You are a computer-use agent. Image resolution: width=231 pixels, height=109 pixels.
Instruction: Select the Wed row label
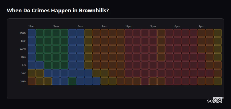pos(23,49)
